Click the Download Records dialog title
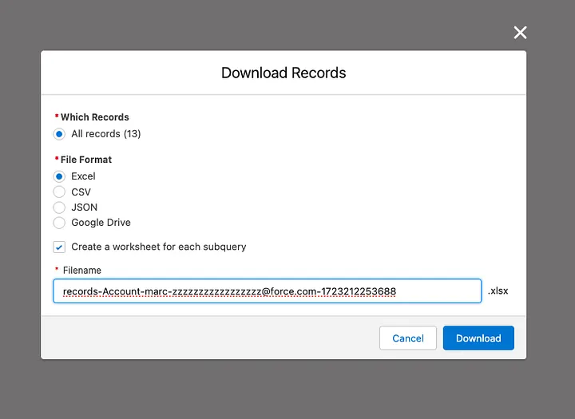The image size is (575, 419). 284,73
